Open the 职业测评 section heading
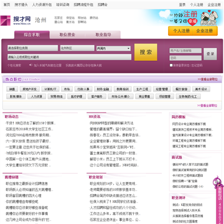224x224 pixels. coord(179,198)
